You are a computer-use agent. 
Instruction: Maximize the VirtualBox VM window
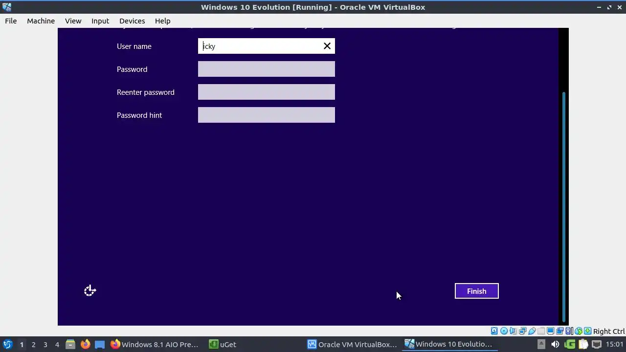click(609, 7)
